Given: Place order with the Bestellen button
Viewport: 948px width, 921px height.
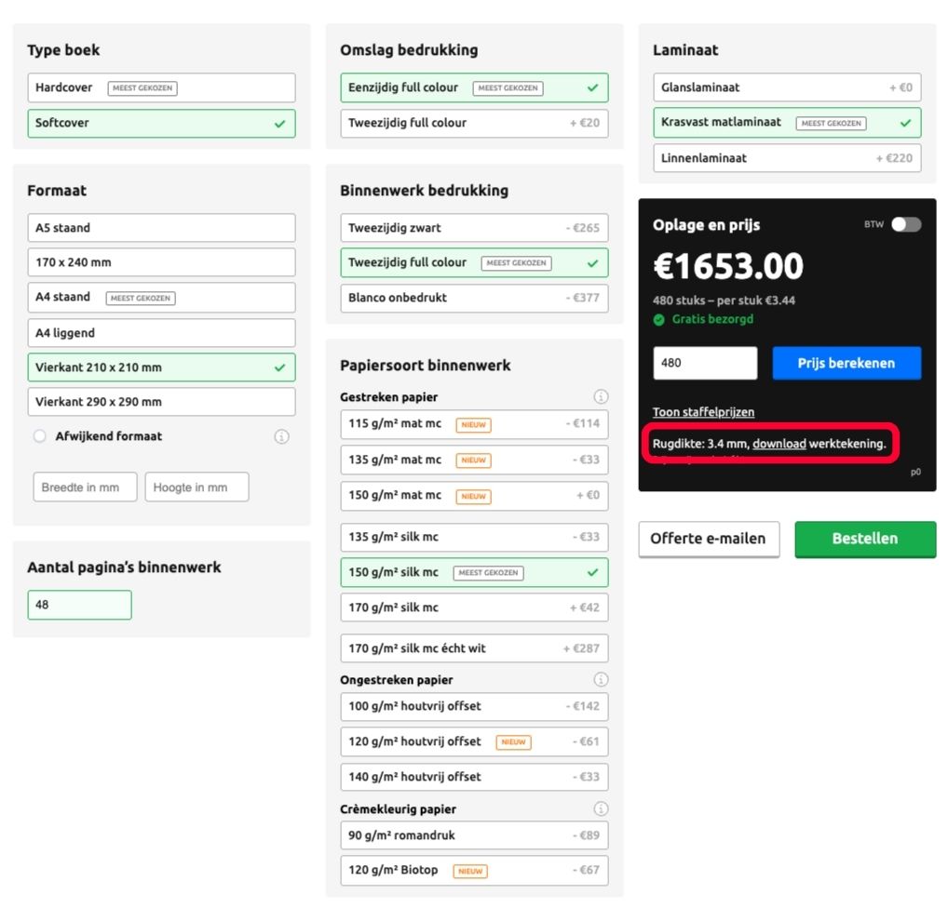Looking at the screenshot, I should click(865, 539).
